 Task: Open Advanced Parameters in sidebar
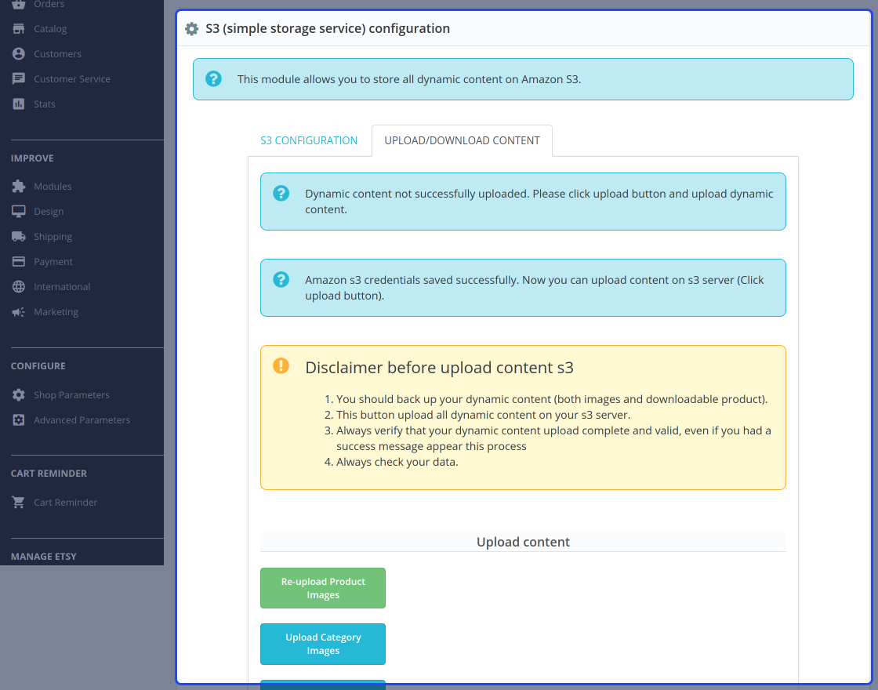(x=82, y=420)
